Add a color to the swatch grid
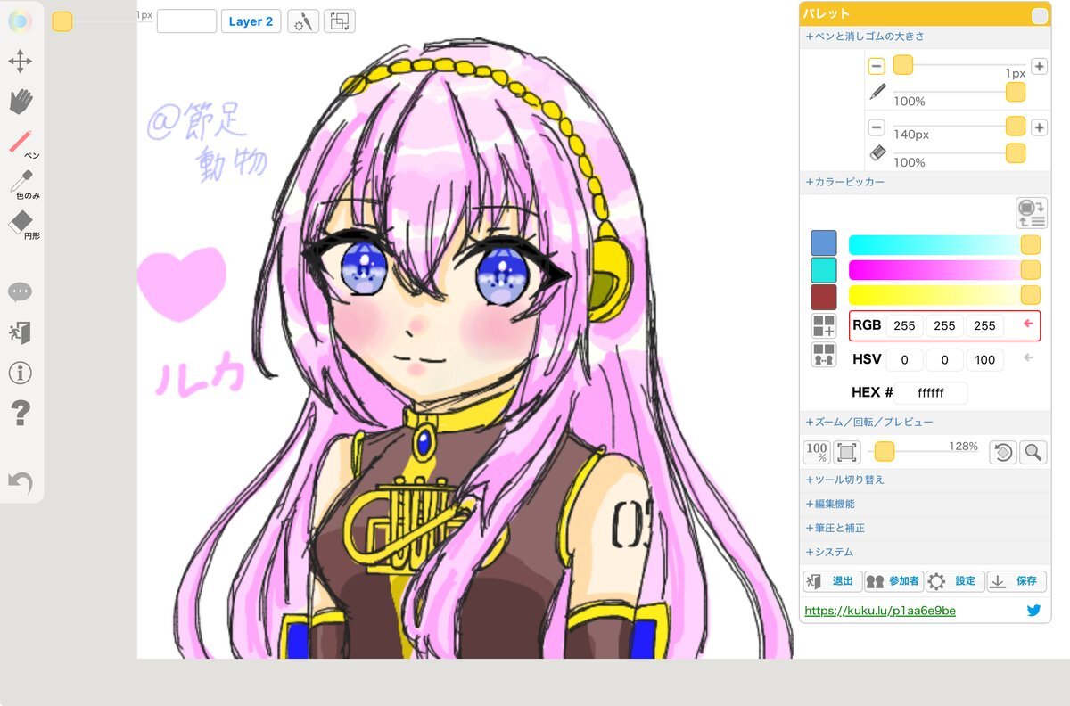 (x=824, y=325)
